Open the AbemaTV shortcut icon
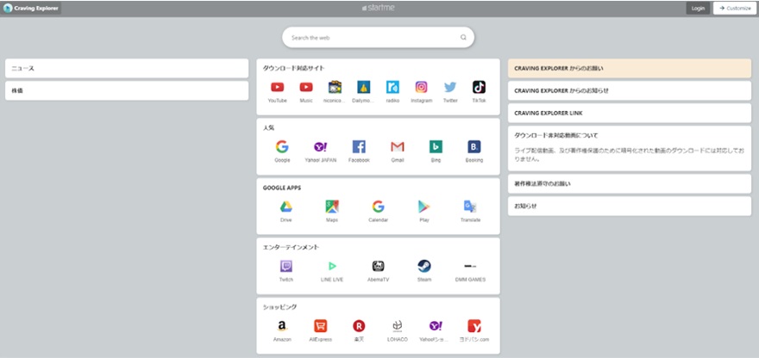Image resolution: width=759 pixels, height=358 pixels. [378, 266]
